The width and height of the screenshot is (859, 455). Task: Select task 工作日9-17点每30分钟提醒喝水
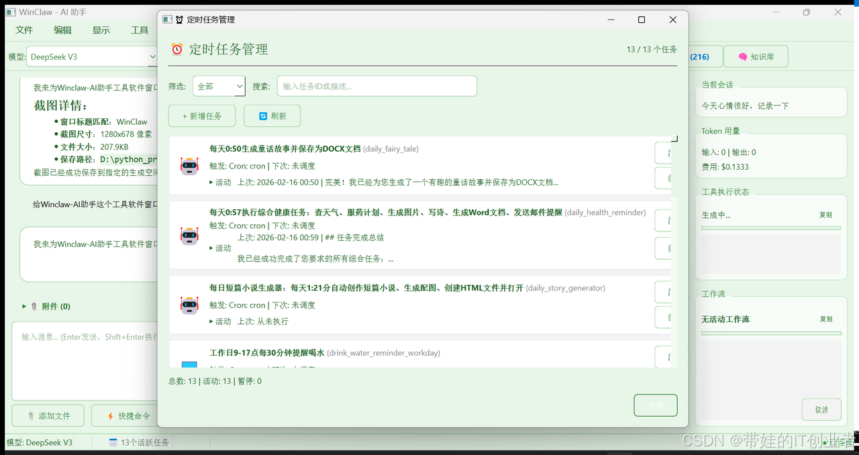(267, 352)
